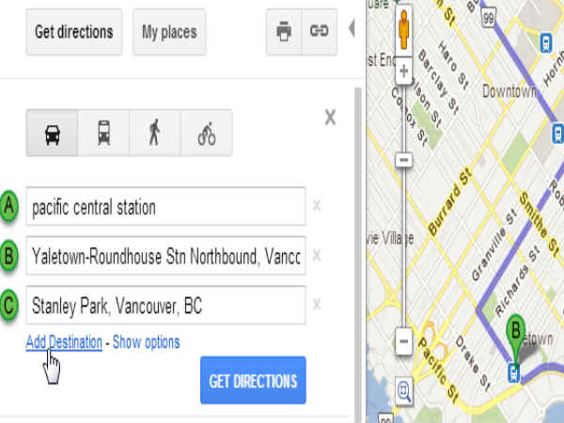Click Add Destination link
Image resolution: width=564 pixels, height=423 pixels.
point(64,342)
